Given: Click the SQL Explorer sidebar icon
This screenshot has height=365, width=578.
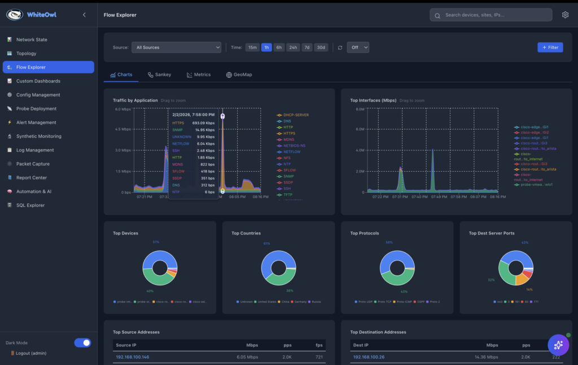Looking at the screenshot, I should pos(10,205).
